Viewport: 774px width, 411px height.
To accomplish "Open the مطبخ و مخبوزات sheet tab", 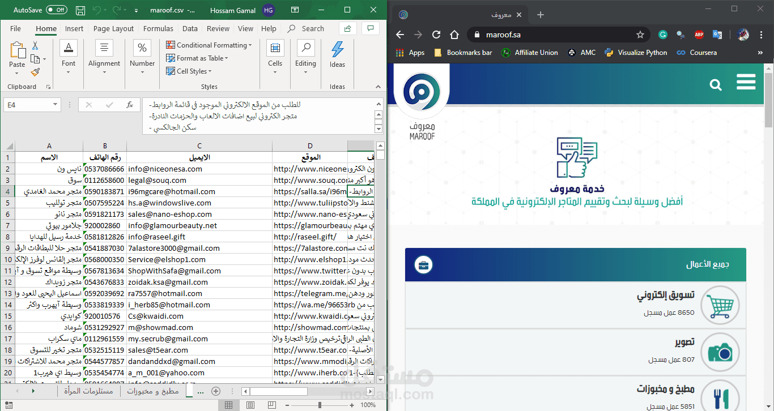I will tap(153, 391).
